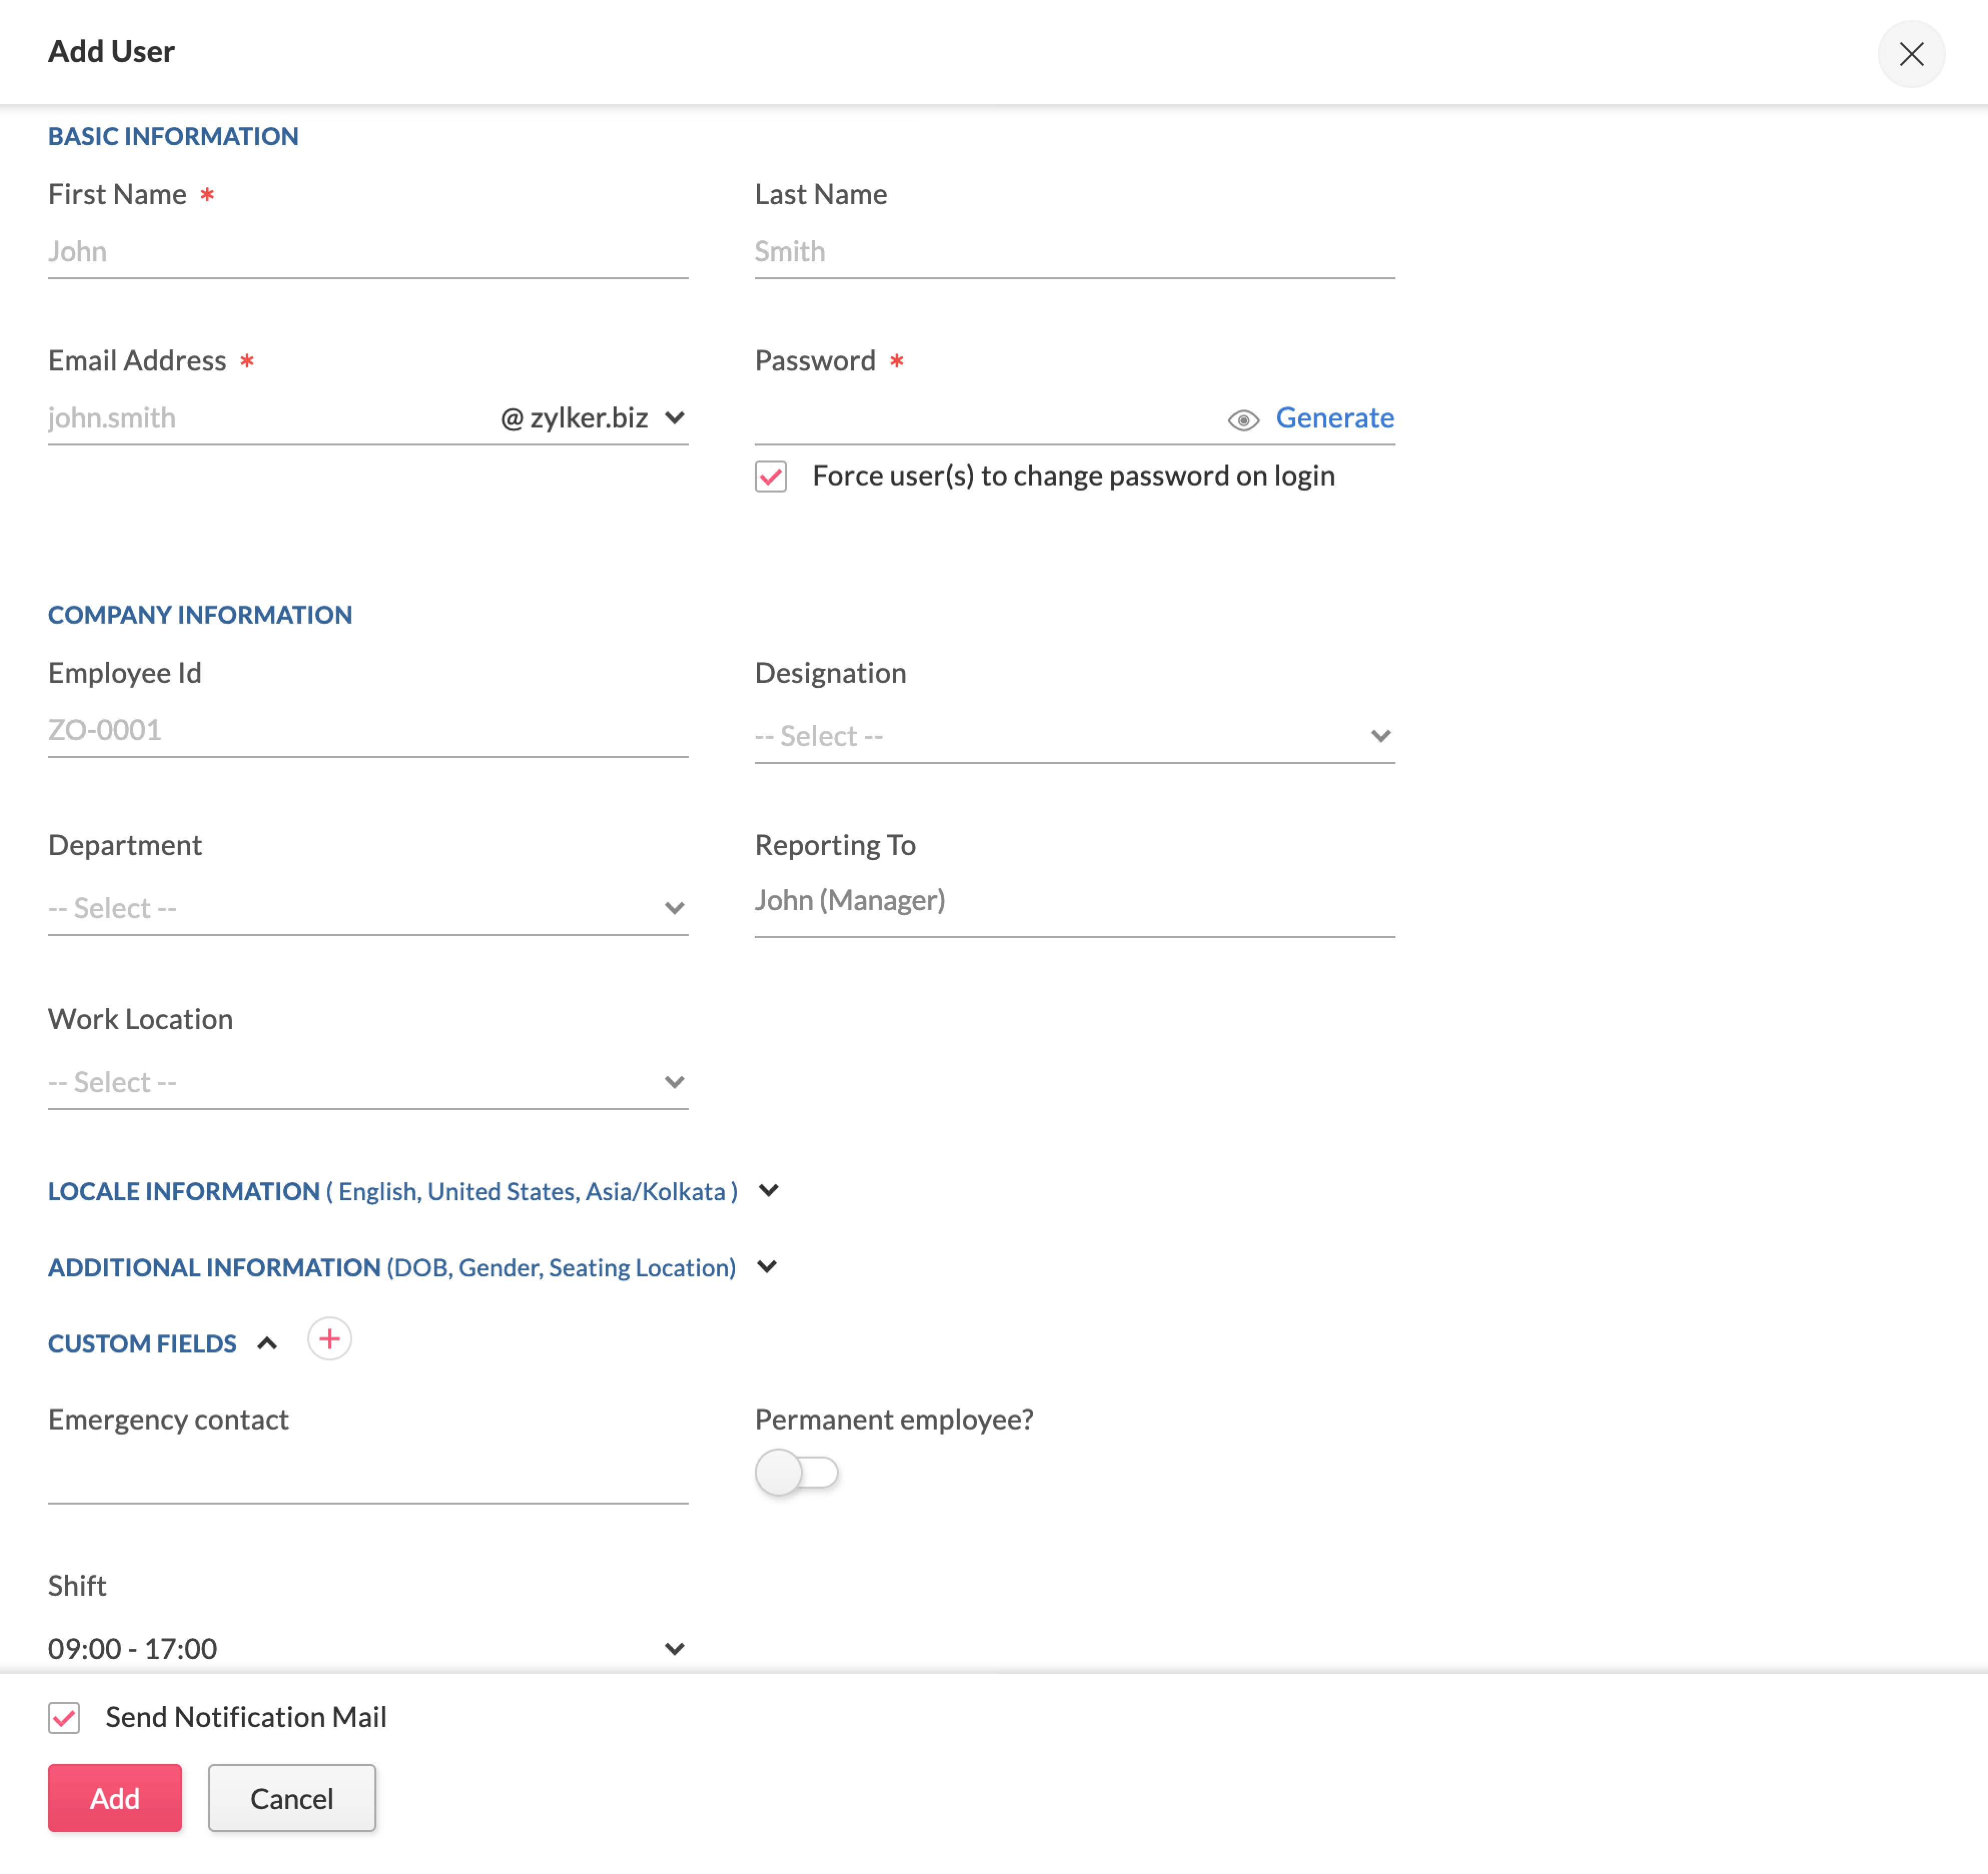Screen dimensions: 1988x1874
Task: Open the Designation select dropdown
Action: [x=1074, y=736]
